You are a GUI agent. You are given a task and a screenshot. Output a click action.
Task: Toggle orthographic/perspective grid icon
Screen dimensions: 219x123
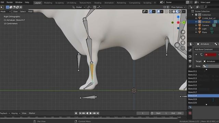183,48
